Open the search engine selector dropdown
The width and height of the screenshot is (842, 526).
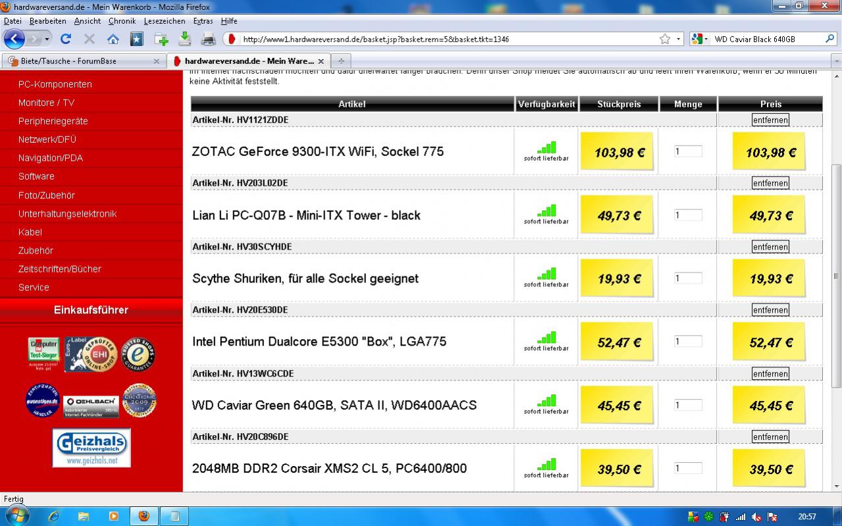tap(707, 39)
